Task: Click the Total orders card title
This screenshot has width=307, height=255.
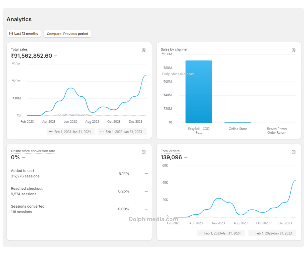Action: tap(170, 151)
